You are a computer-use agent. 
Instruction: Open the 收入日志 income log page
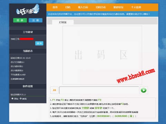pyautogui.click(x=83, y=7)
